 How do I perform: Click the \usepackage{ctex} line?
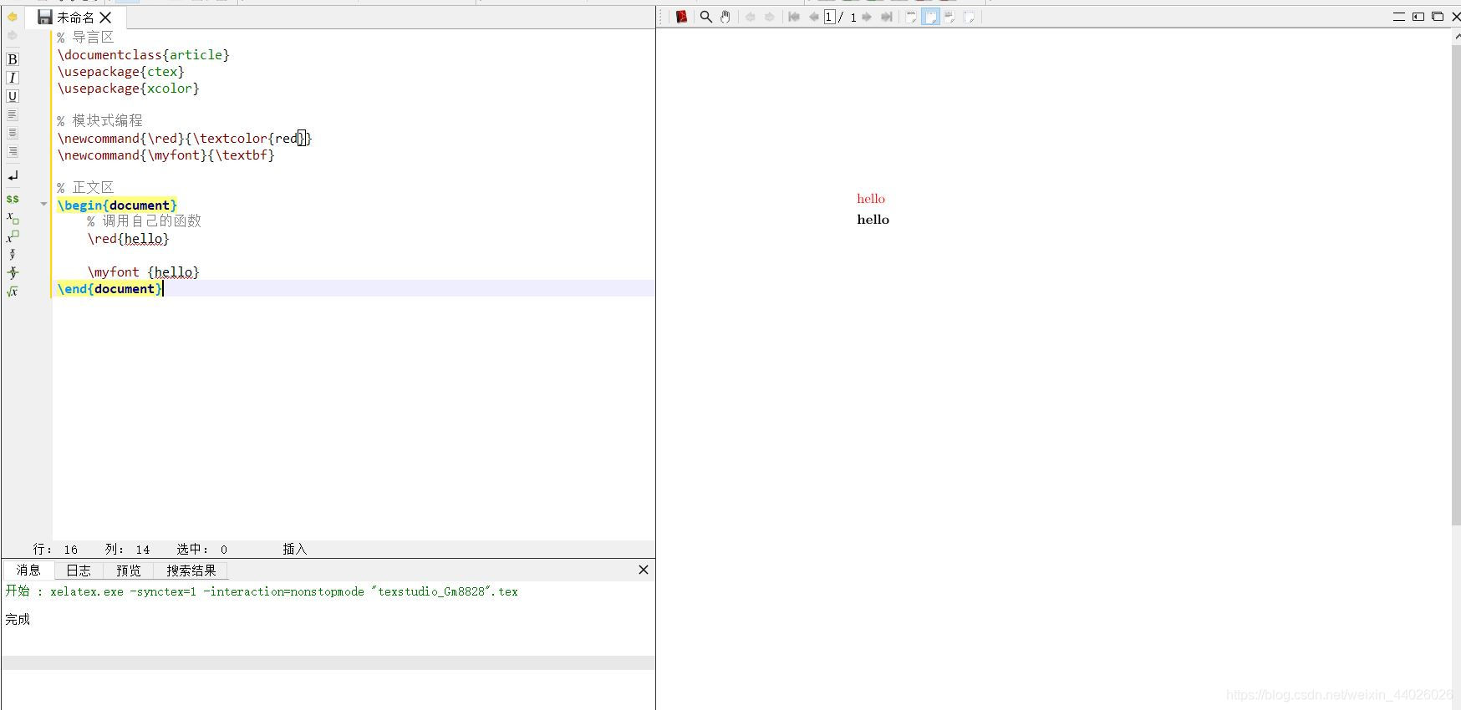pos(120,71)
